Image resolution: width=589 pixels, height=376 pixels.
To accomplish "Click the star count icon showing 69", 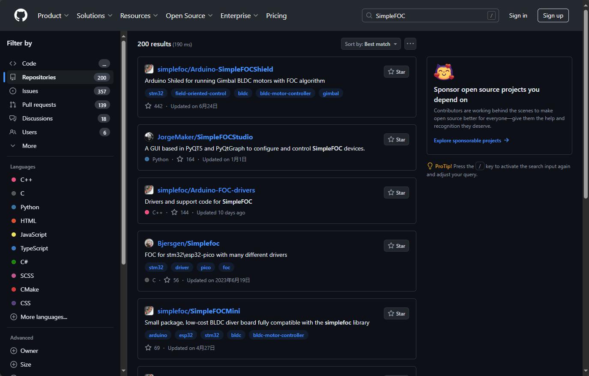I will click(148, 348).
